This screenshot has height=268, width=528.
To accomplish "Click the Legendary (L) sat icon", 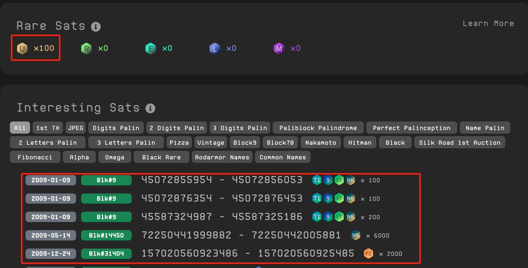I will click(x=215, y=48).
